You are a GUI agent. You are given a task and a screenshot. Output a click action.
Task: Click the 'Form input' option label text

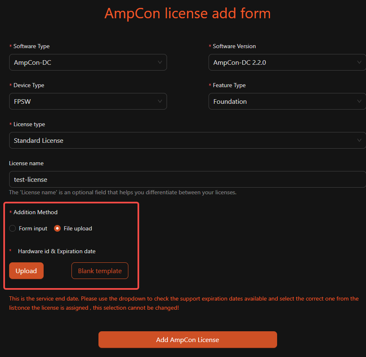tap(33, 228)
